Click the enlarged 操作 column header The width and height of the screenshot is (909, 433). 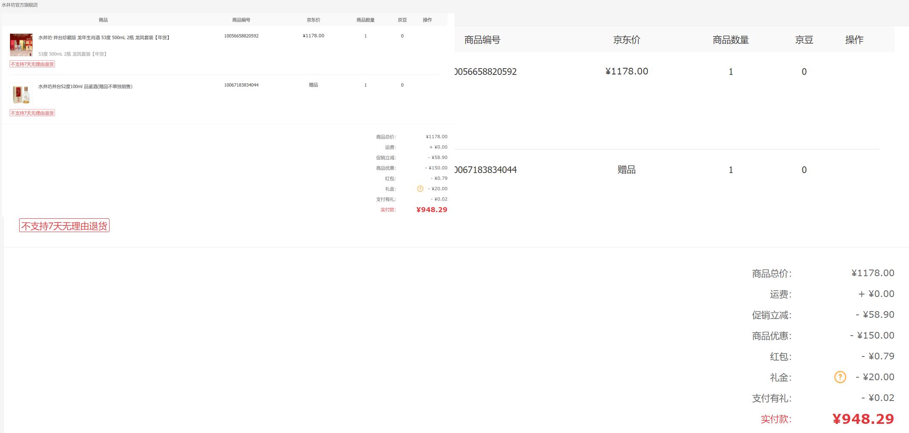point(854,40)
